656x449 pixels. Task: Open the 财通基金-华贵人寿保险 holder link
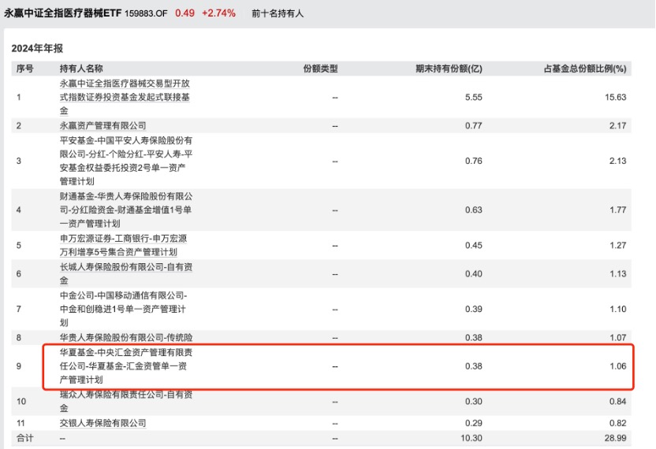point(126,210)
